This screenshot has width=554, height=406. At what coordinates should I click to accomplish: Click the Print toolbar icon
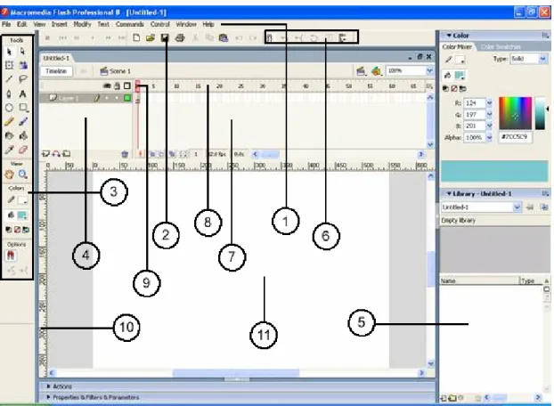click(180, 37)
